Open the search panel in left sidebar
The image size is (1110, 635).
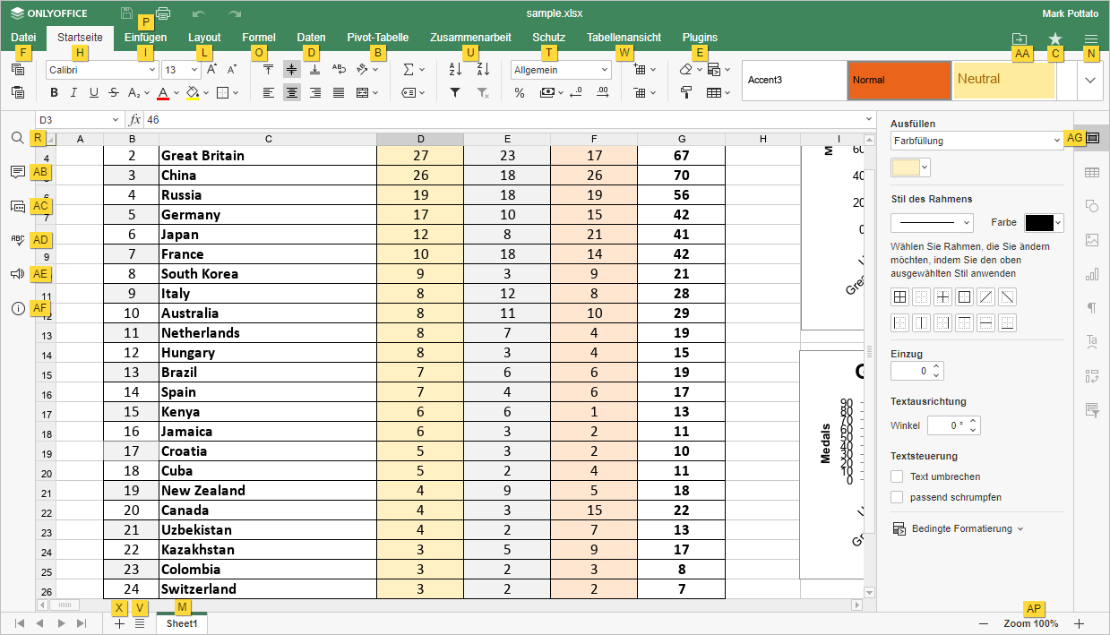coord(17,138)
